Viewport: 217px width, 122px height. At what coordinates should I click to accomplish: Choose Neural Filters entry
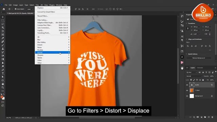[x=53, y=16]
